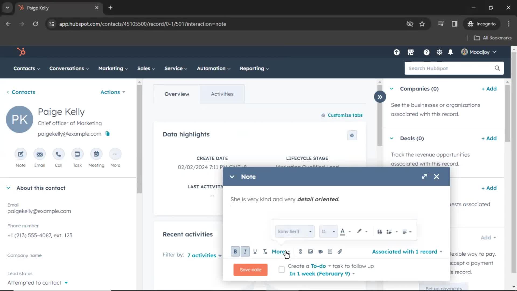Expand the Deals section expander
The width and height of the screenshot is (517, 291).
[391, 138]
